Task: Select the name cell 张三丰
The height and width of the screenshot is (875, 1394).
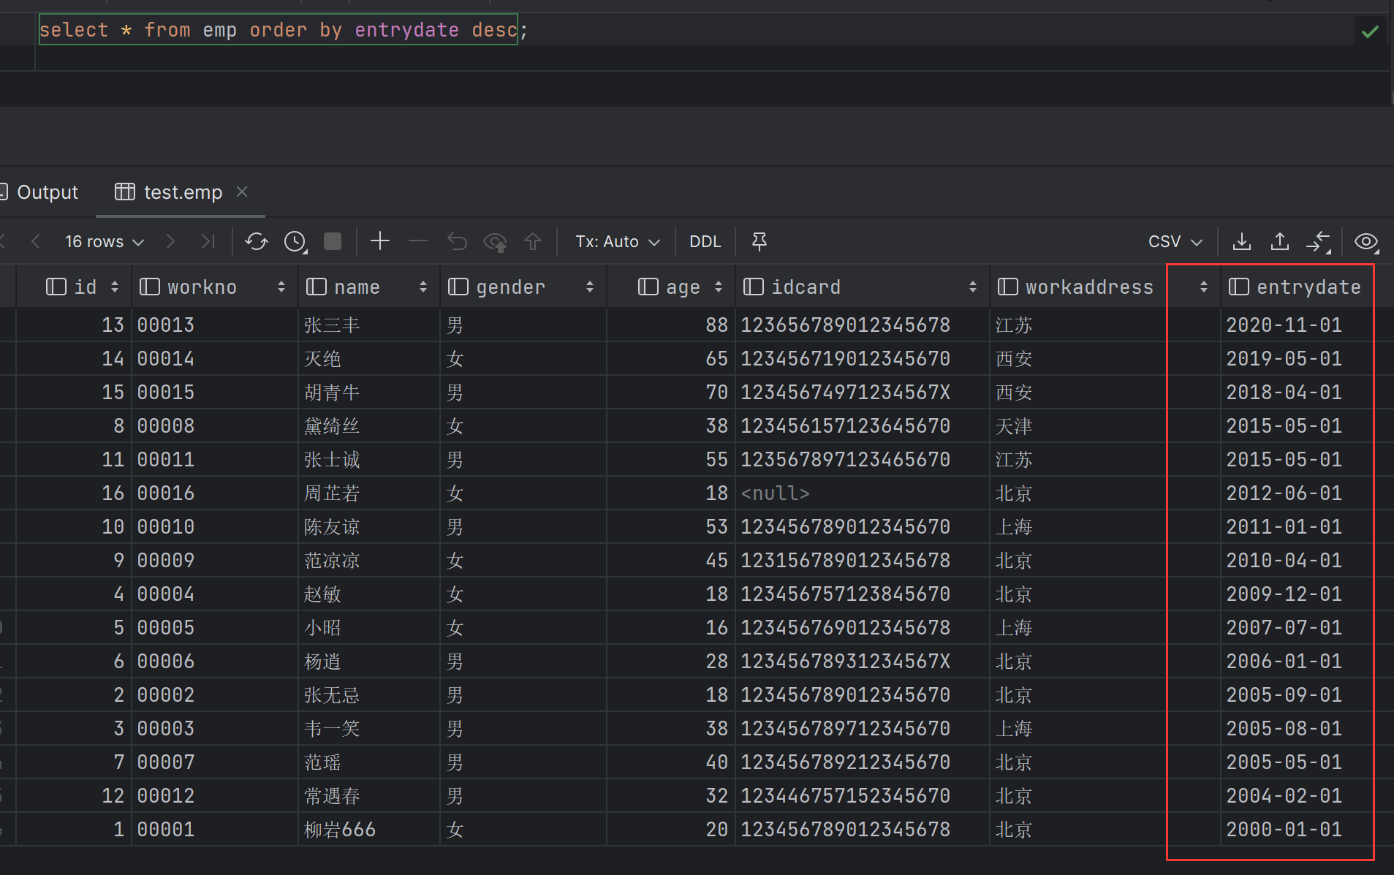Action: 369,325
